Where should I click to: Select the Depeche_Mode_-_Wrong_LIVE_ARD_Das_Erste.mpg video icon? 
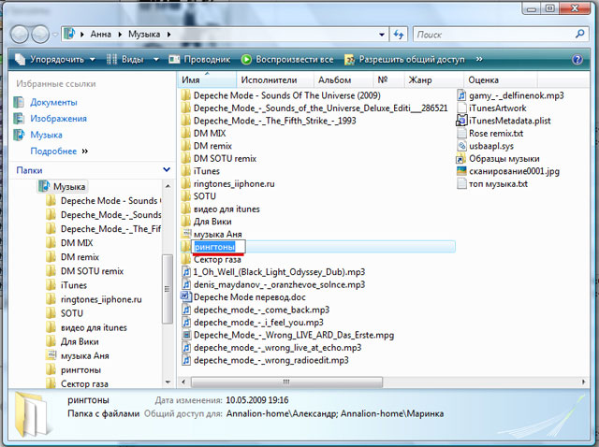[x=186, y=335]
